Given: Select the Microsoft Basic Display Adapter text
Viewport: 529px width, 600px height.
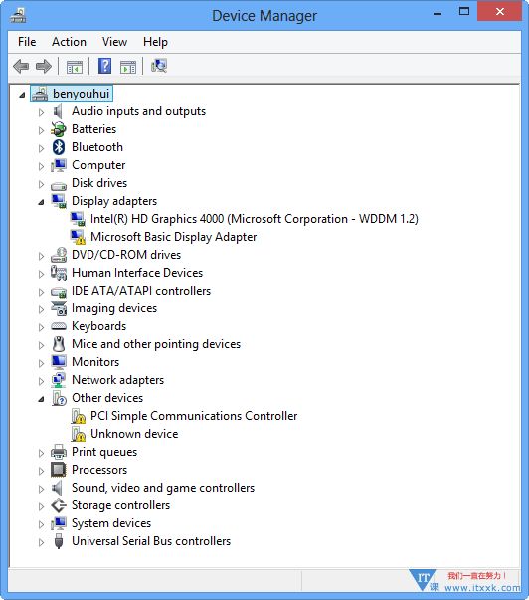Looking at the screenshot, I should 173,237.
